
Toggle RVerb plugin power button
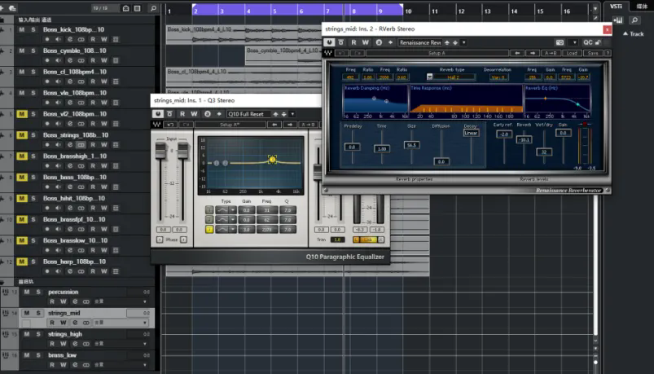pyautogui.click(x=330, y=42)
